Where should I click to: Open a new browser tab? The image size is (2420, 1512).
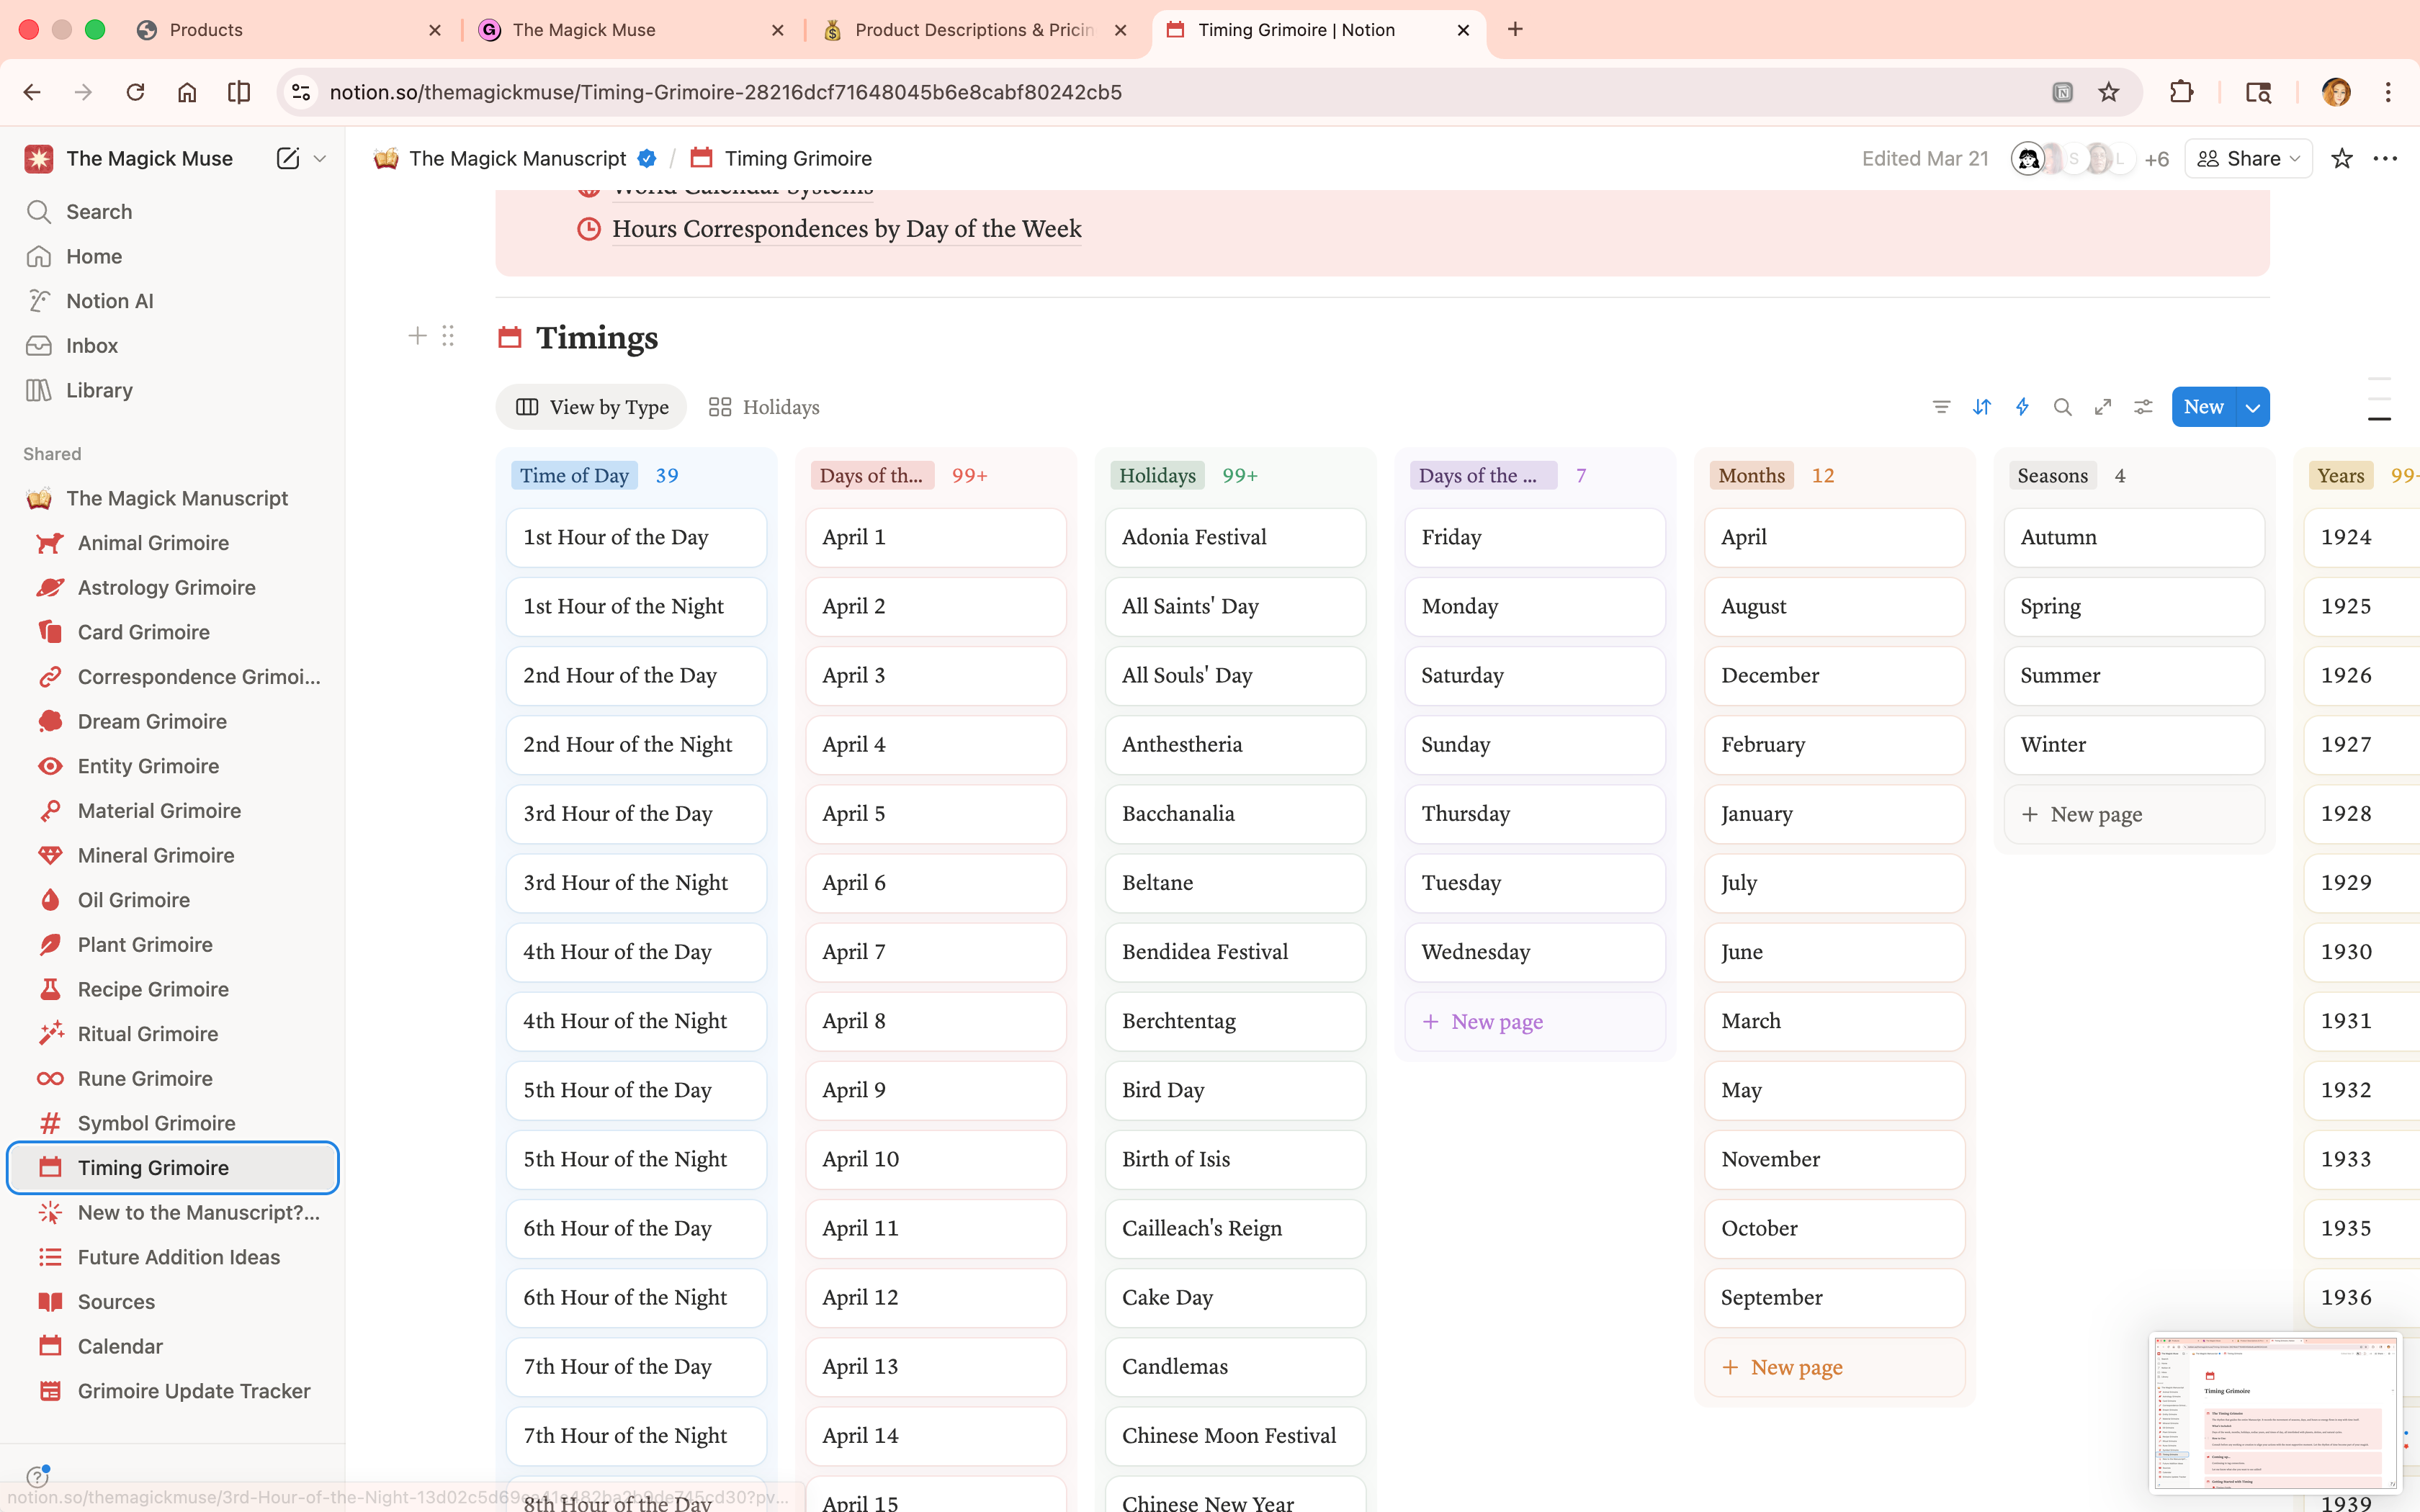tap(1515, 30)
